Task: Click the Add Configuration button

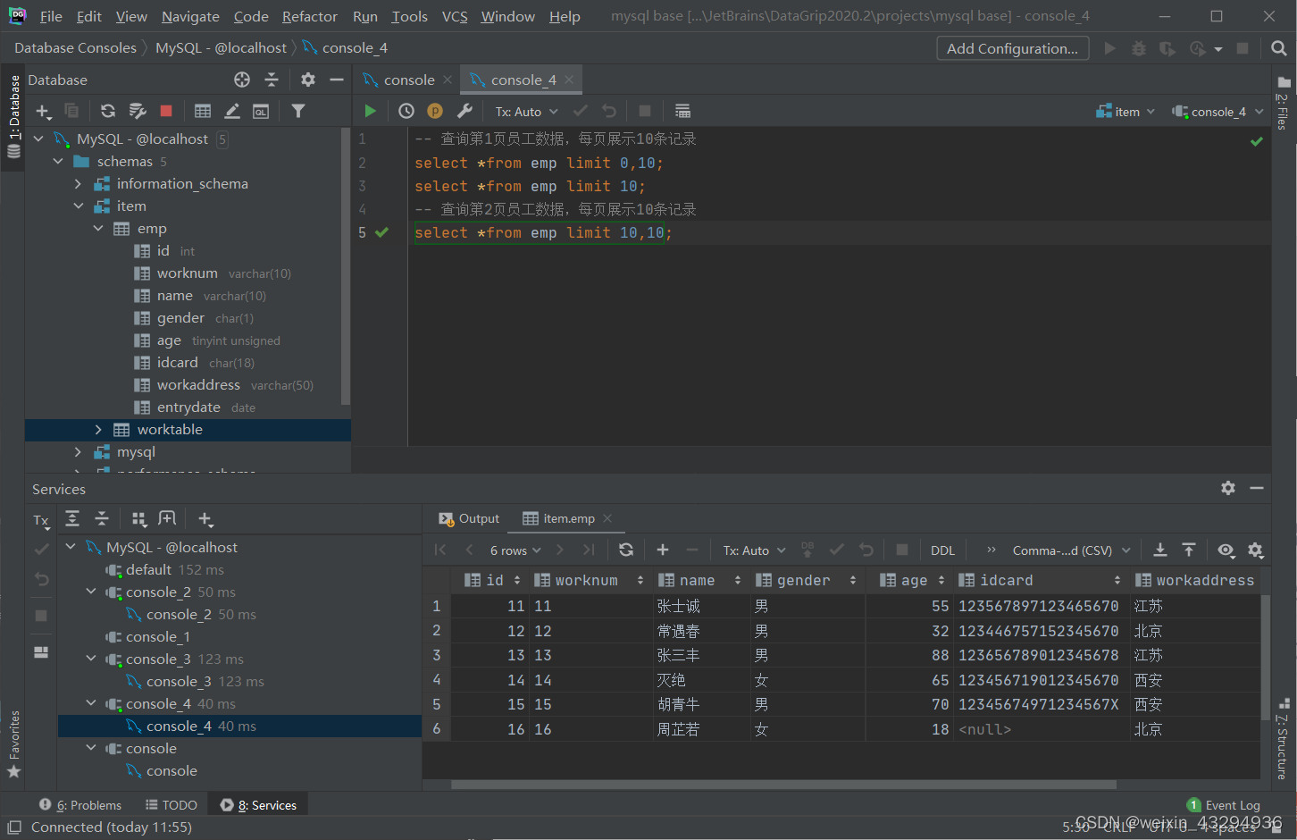Action: (x=1012, y=48)
